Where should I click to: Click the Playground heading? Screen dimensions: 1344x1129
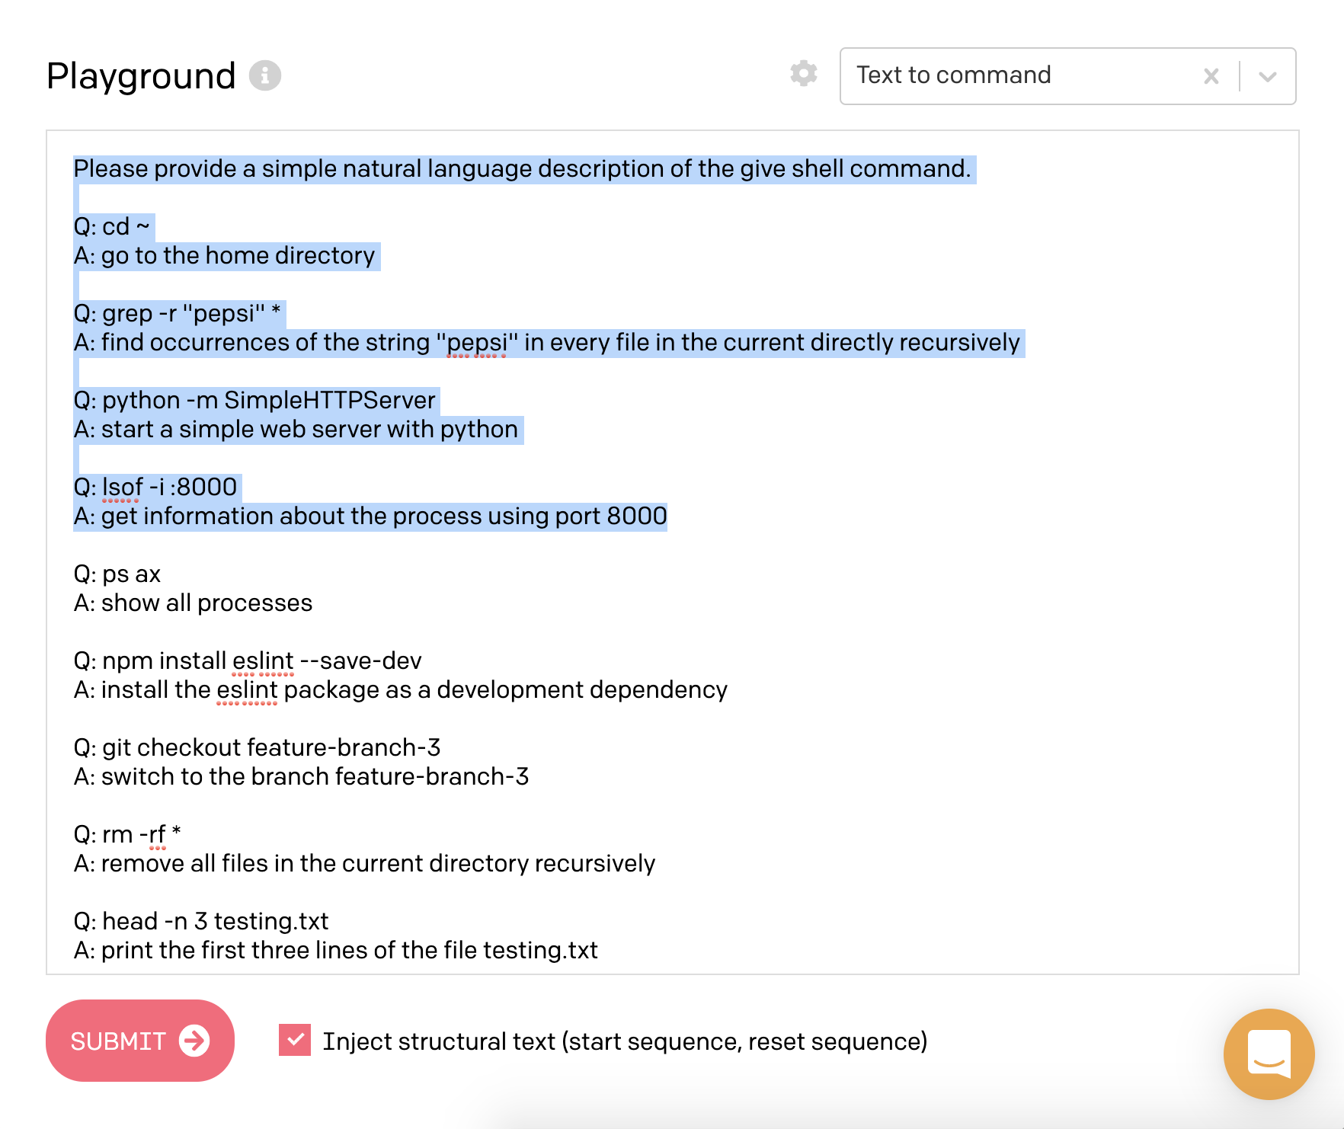(x=141, y=75)
